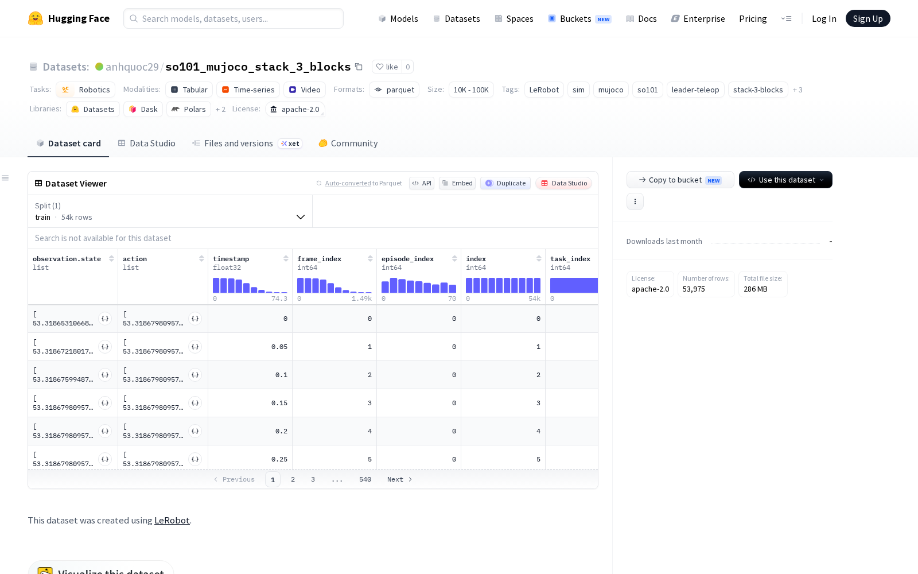Expand action value in timestamp 0.25 row
This screenshot has height=574, width=918.
click(x=195, y=459)
